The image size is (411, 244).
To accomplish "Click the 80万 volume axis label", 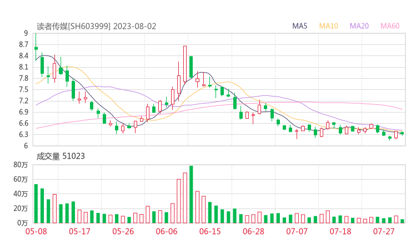I will click(x=21, y=165).
